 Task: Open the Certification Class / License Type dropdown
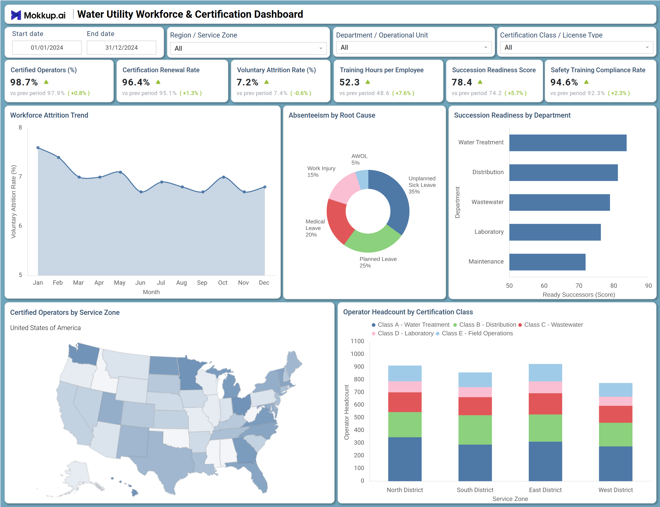pyautogui.click(x=576, y=47)
